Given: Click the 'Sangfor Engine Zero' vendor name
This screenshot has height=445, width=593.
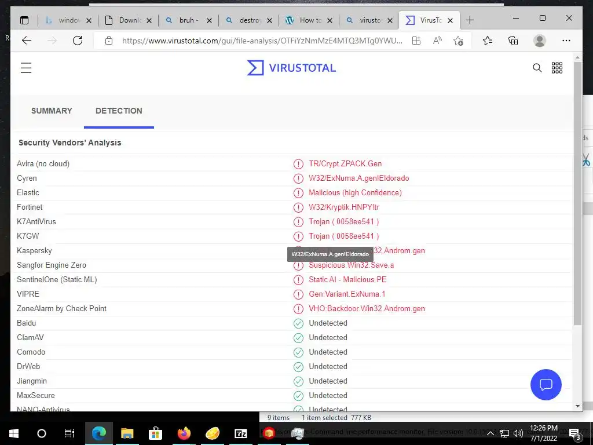Looking at the screenshot, I should [52, 265].
